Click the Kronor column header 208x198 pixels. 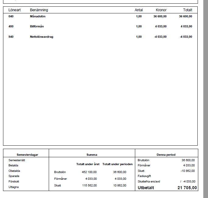(161, 10)
